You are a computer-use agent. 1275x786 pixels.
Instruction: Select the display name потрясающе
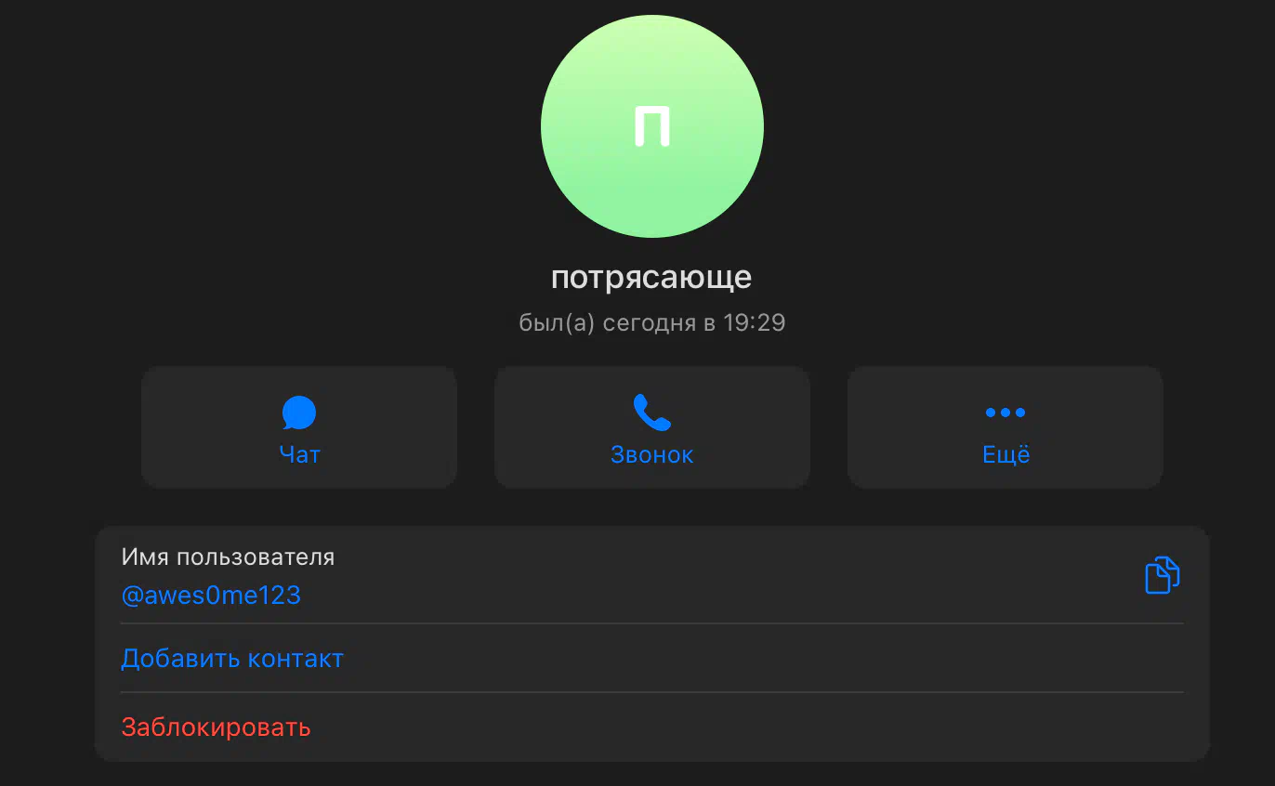651,278
